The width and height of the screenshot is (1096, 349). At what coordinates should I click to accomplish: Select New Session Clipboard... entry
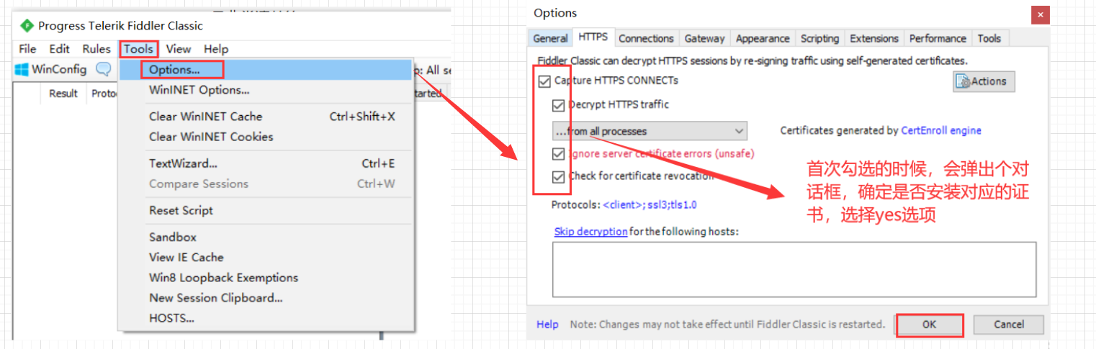pos(266,297)
